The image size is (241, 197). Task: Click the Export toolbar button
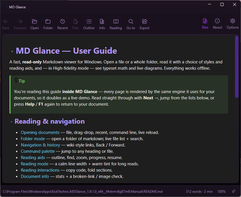pos(144,24)
